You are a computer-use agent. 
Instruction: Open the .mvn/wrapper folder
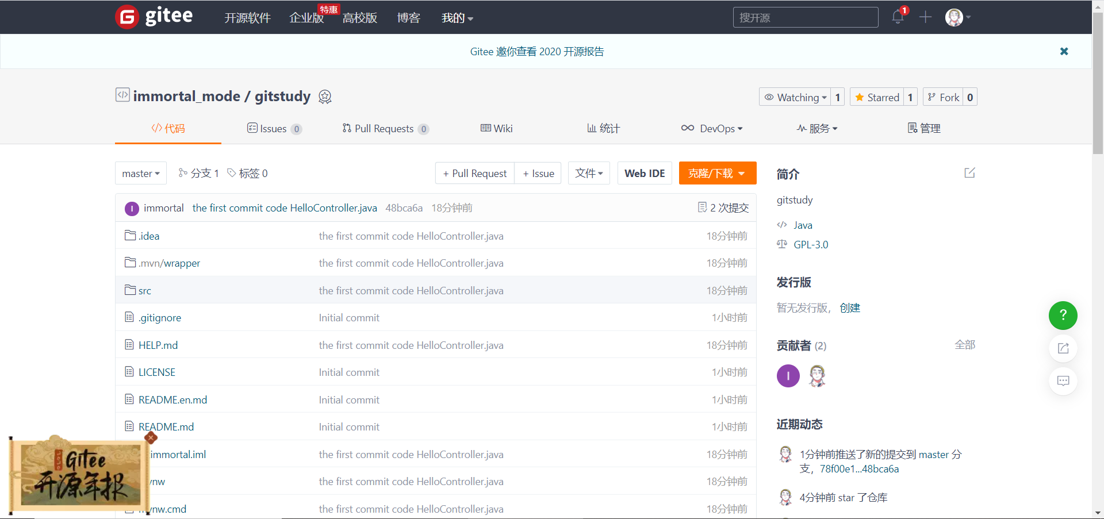click(169, 263)
